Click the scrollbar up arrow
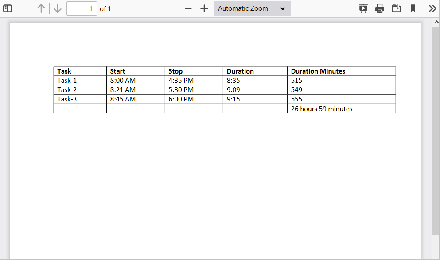The image size is (440, 260). click(436, 22)
